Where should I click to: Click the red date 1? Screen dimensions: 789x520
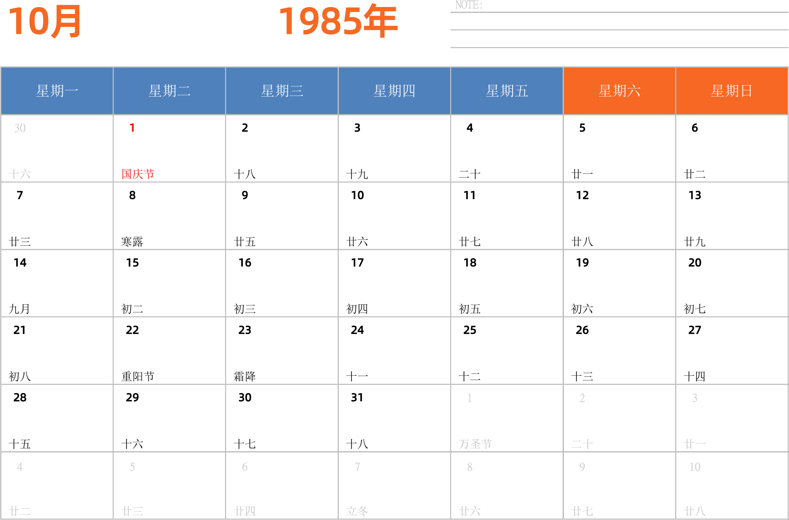[x=132, y=128]
